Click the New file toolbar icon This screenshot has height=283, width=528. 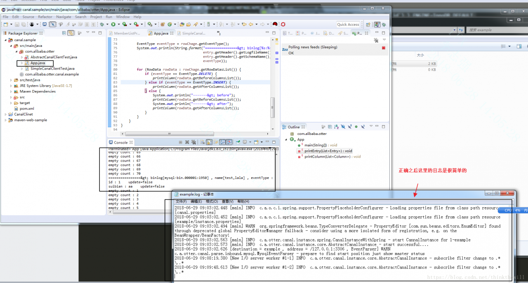coord(6,25)
